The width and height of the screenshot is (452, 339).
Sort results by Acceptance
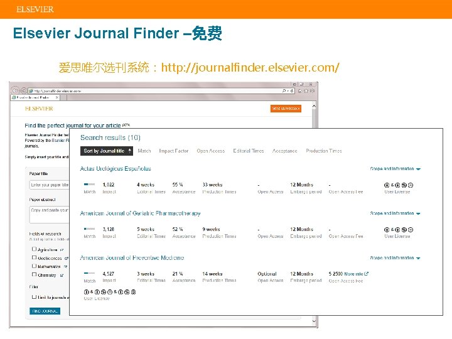(x=284, y=151)
